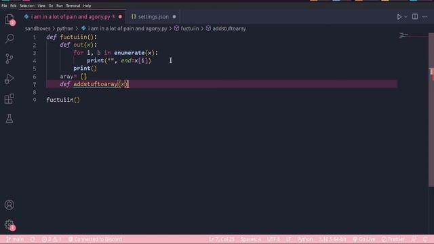Open the errors and warnings count

(x=52, y=239)
